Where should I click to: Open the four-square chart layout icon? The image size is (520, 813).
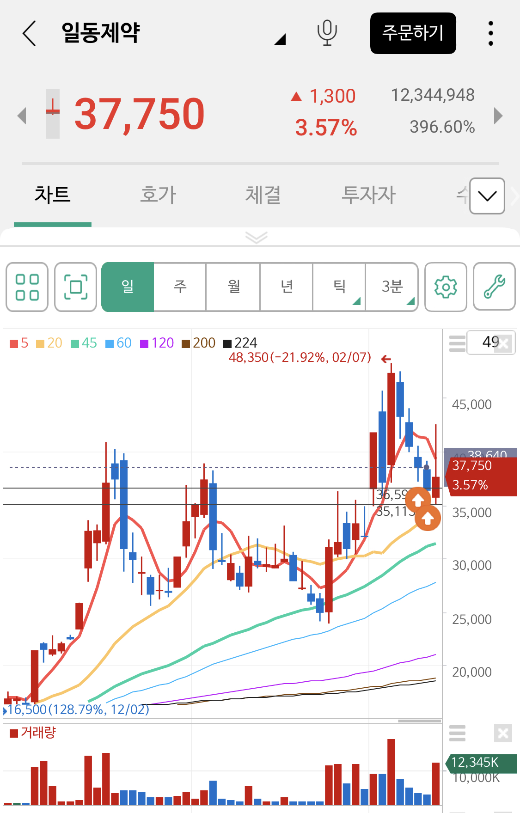pyautogui.click(x=27, y=287)
